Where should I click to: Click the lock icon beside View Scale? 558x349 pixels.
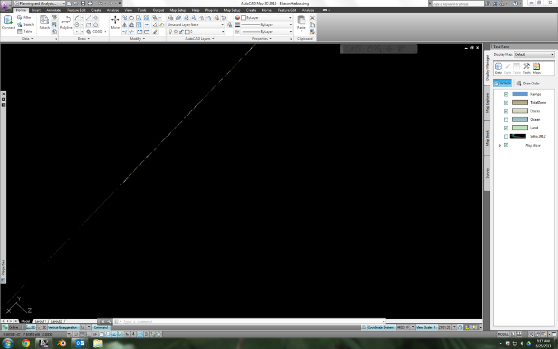point(460,327)
